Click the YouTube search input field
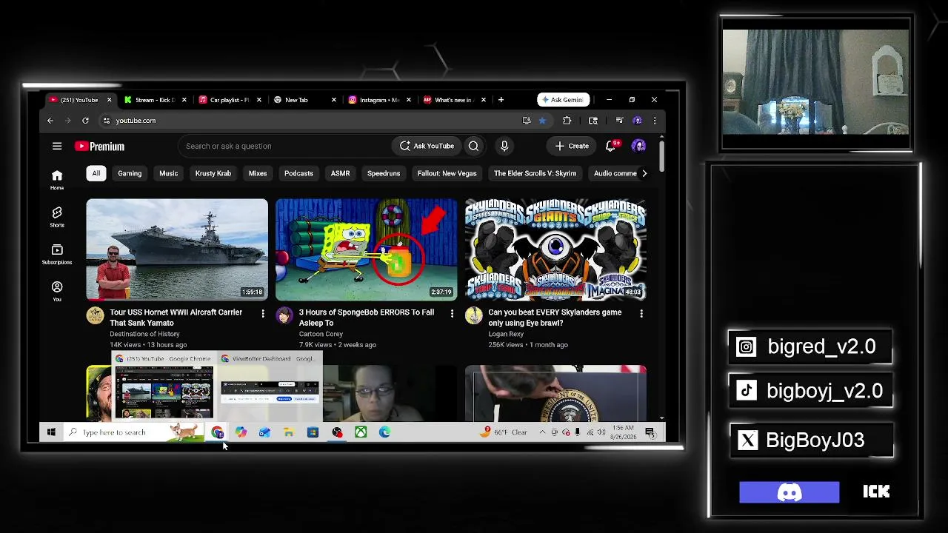The height and width of the screenshot is (533, 948). click(285, 146)
